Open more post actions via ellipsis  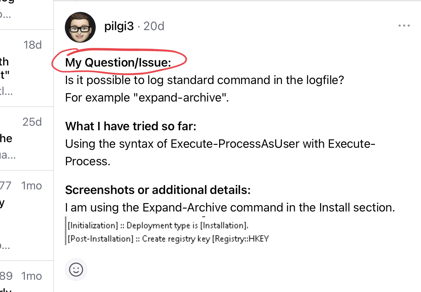tap(405, 25)
